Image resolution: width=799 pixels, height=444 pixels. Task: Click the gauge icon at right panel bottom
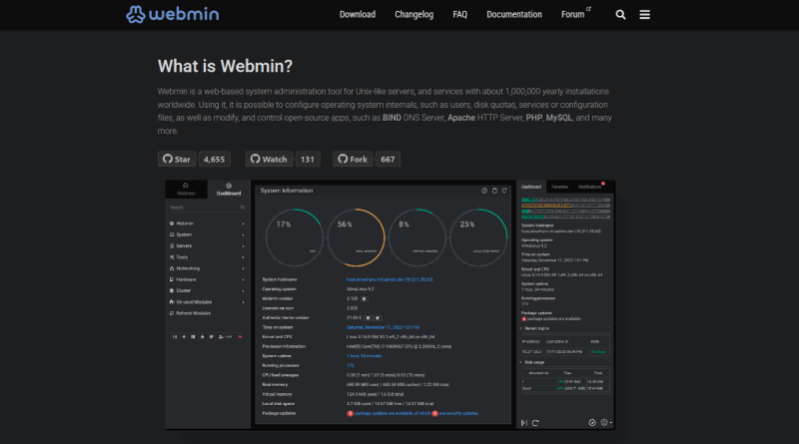coord(592,423)
